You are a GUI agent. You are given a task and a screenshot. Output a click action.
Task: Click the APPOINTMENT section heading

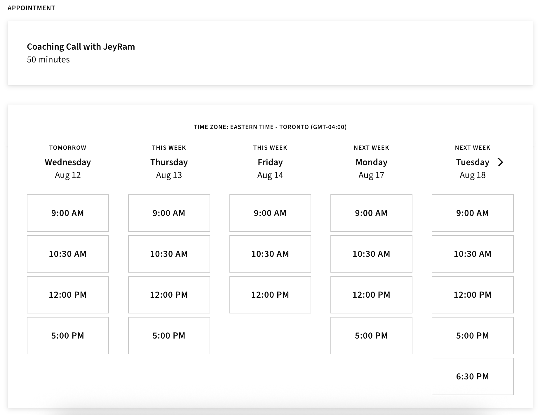[x=31, y=8]
